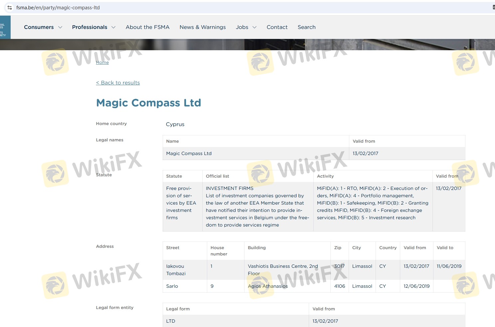Click the Valid to column header
The width and height of the screenshot is (495, 327).
click(445, 248)
